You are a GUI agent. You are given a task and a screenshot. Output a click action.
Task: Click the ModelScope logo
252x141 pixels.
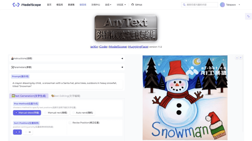coord(27,5)
